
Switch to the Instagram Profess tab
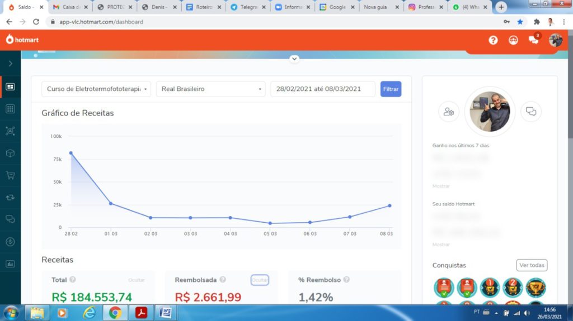point(426,7)
